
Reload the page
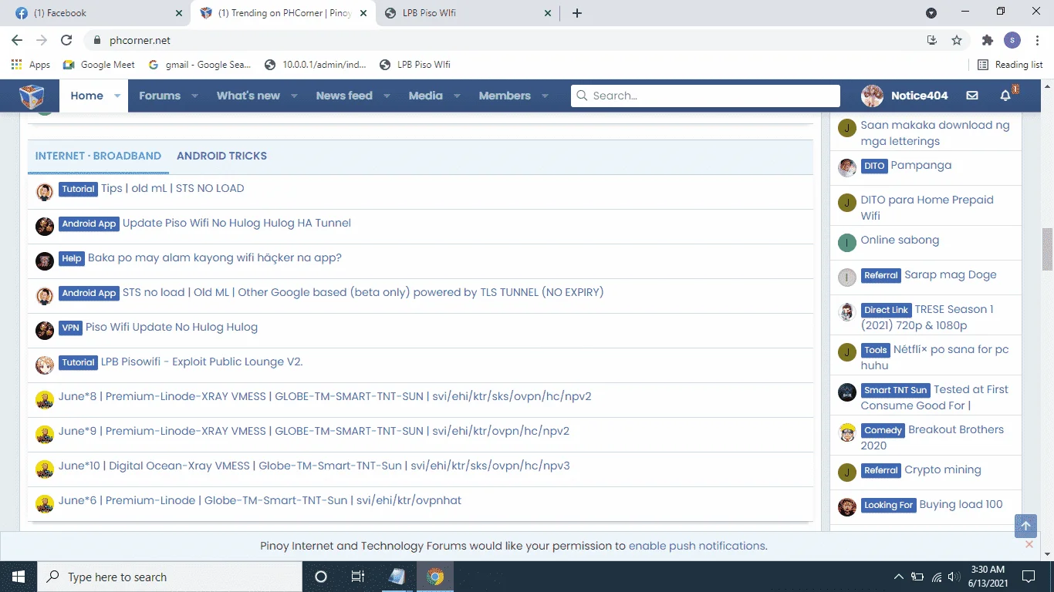pyautogui.click(x=66, y=40)
